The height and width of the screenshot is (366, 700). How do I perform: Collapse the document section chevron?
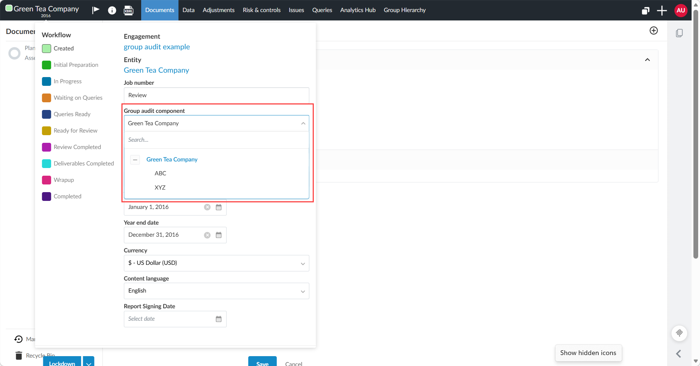click(647, 60)
